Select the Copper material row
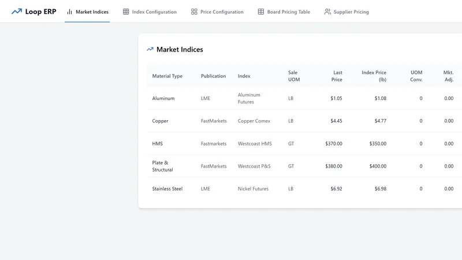This screenshot has height=260, width=462. point(304,121)
